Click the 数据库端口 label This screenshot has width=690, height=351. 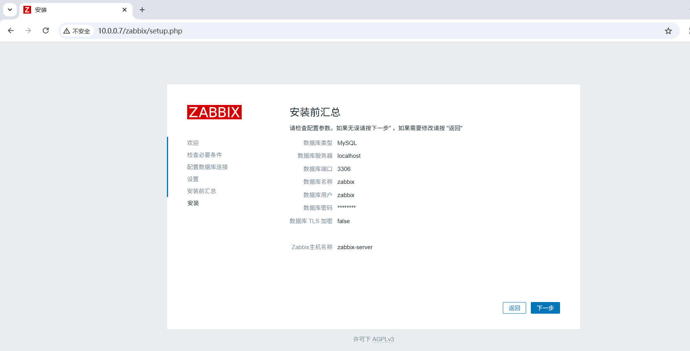[x=318, y=169]
